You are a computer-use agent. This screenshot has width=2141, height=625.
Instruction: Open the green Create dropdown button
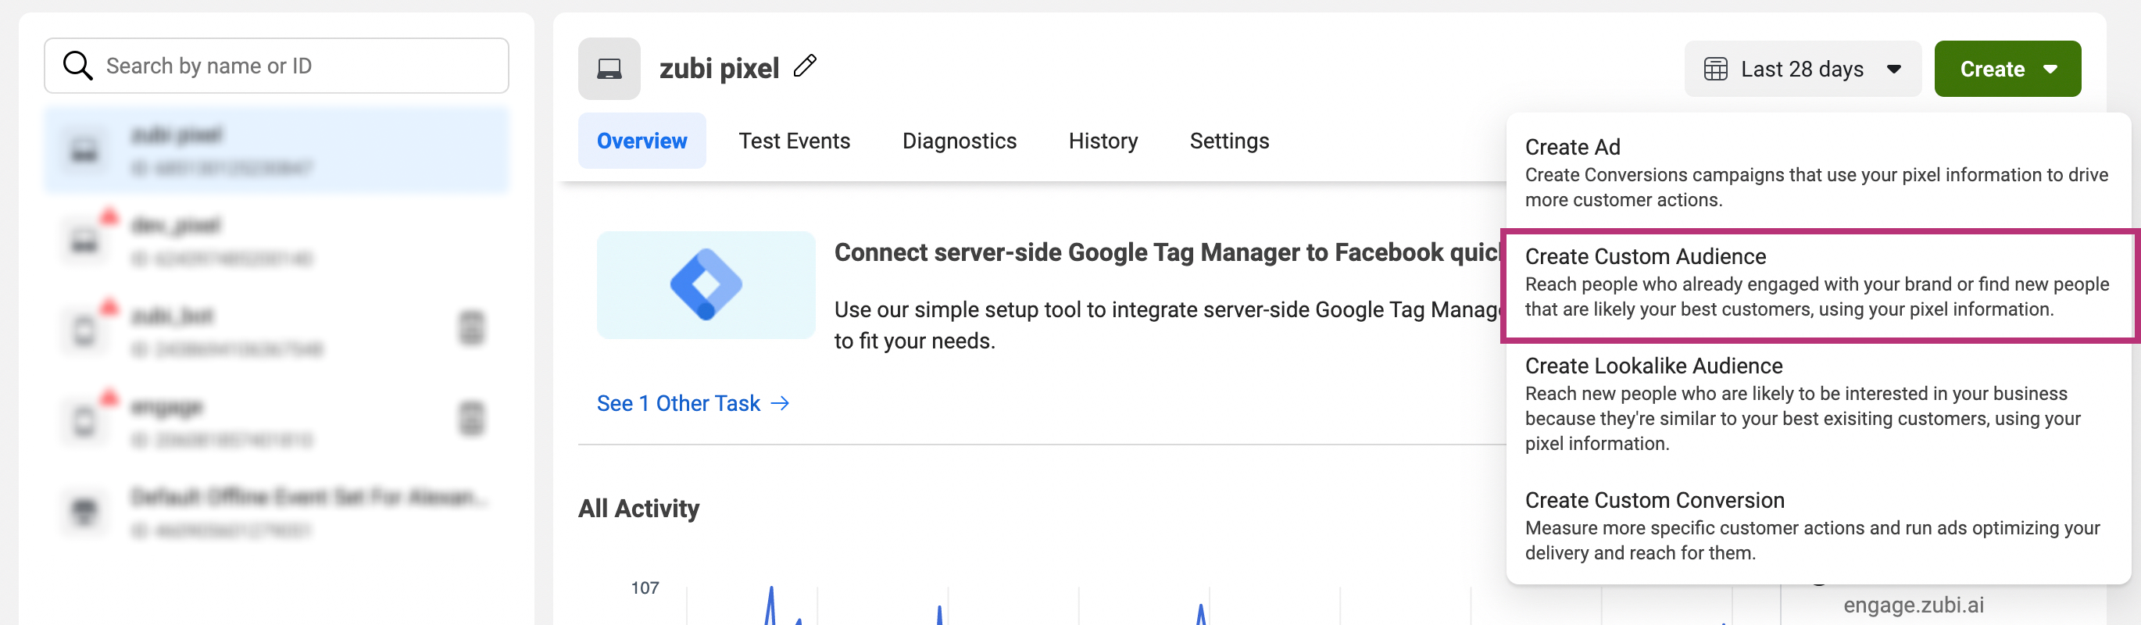pyautogui.click(x=2007, y=69)
